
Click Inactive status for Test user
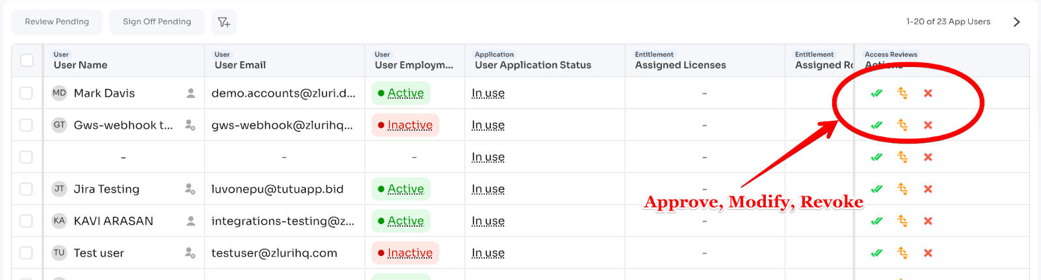405,253
